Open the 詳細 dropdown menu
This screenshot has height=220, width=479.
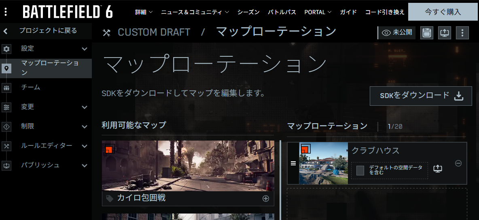(x=144, y=12)
